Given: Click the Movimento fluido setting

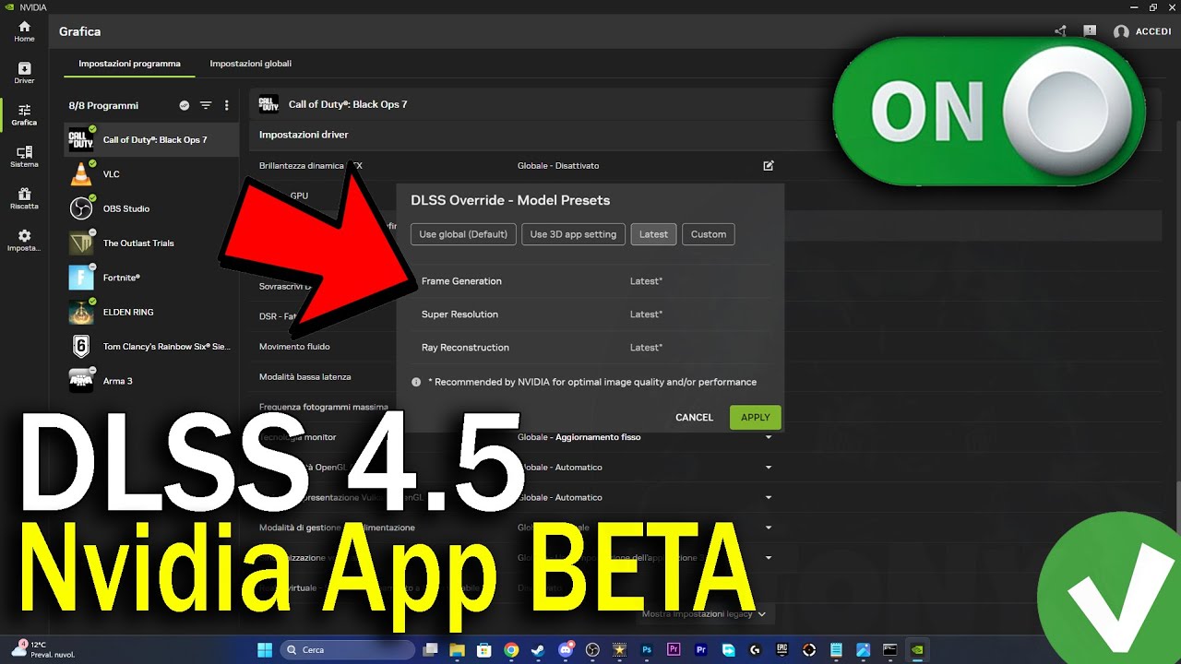Looking at the screenshot, I should 294,347.
